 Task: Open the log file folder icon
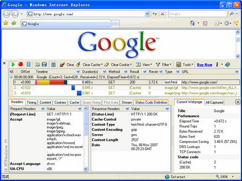point(37,65)
